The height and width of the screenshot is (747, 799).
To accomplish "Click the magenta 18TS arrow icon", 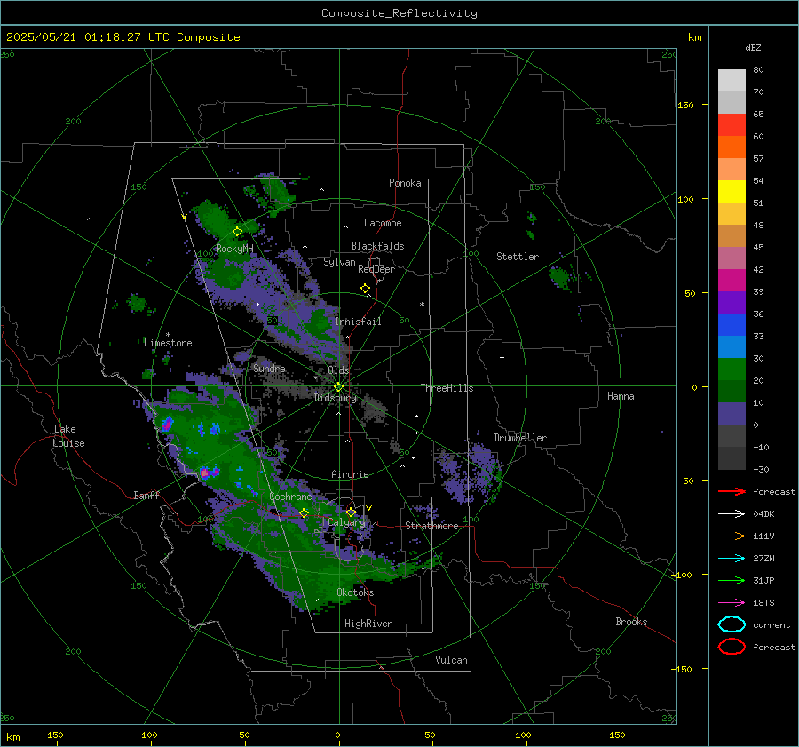I will coord(732,603).
